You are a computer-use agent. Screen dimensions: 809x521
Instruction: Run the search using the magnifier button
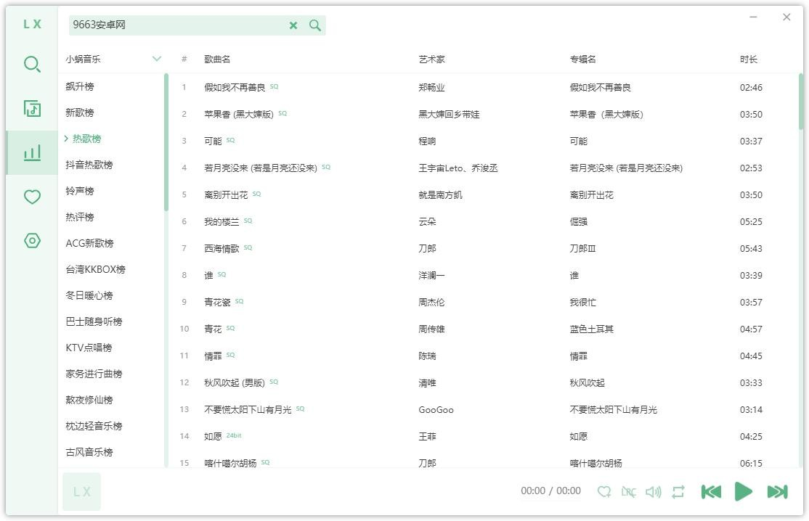314,25
